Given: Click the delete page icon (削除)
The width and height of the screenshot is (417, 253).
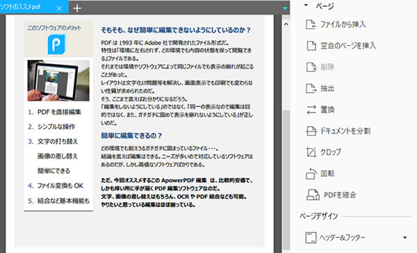Looking at the screenshot, I should [x=311, y=67].
